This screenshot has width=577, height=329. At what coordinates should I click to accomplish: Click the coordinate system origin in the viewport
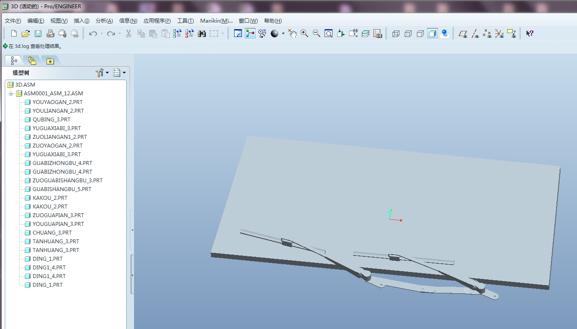(x=390, y=219)
